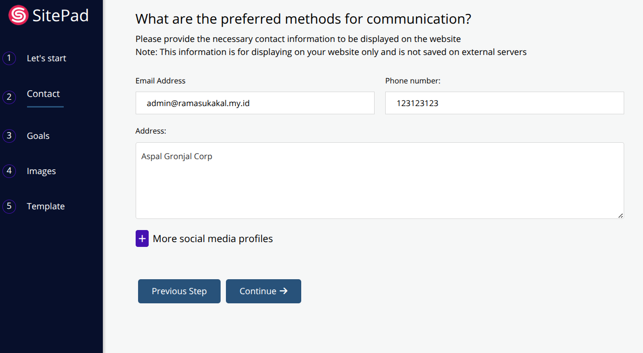Expand More social media profiles

click(x=212, y=239)
